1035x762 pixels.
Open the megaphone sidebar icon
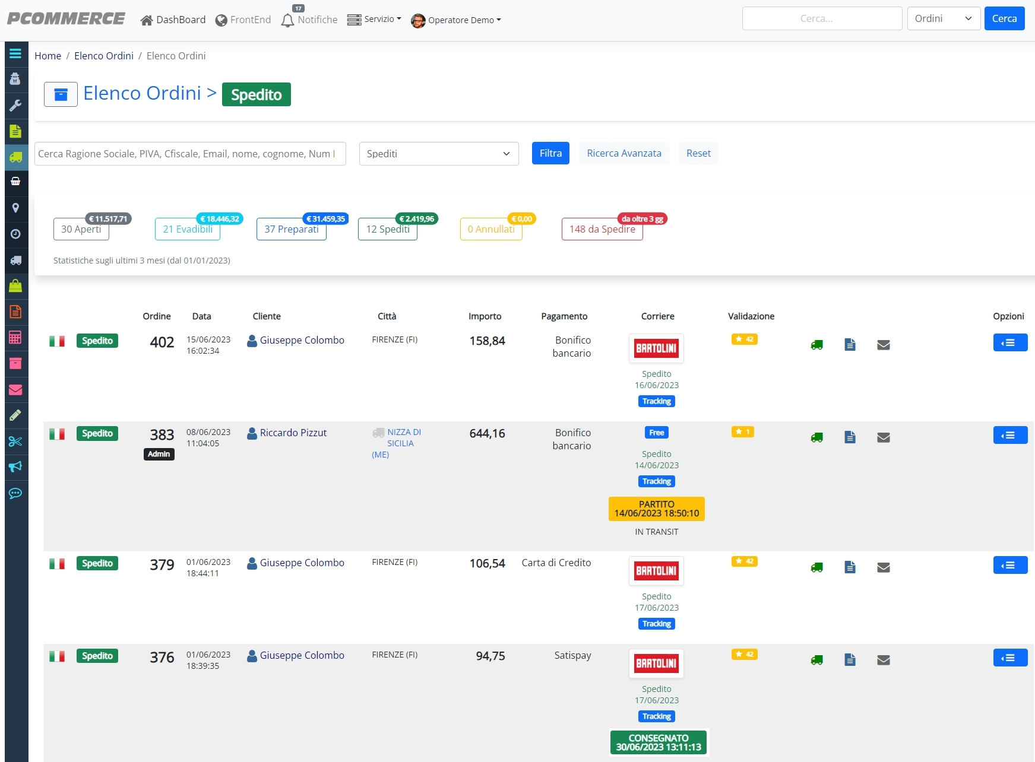coord(15,467)
